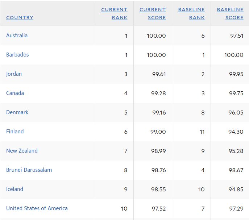Select Jordan's current score 99.61

159,74
